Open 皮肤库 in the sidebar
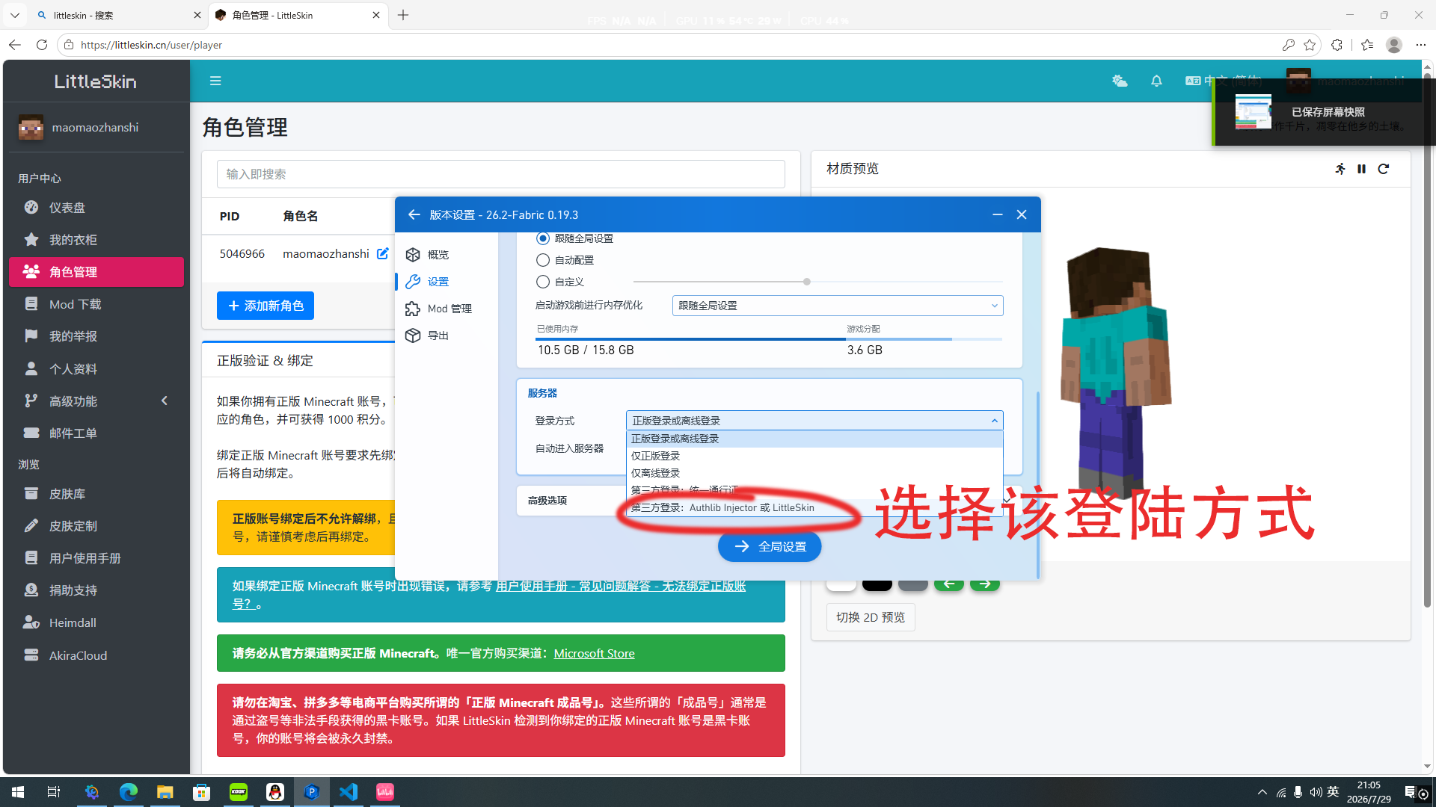The width and height of the screenshot is (1436, 807). (96, 494)
